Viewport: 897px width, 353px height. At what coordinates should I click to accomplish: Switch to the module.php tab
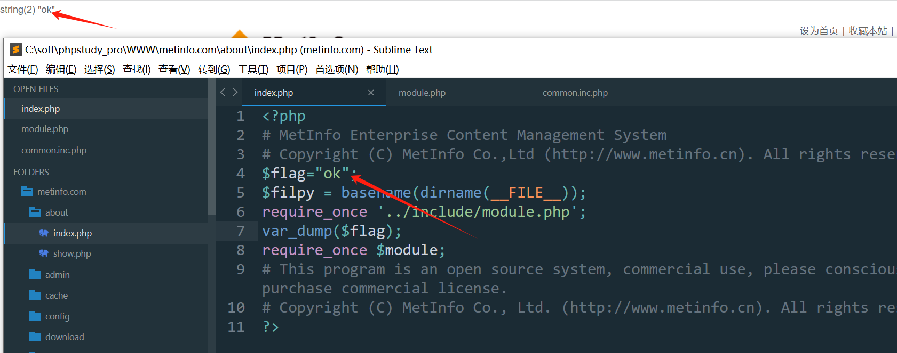click(x=422, y=93)
